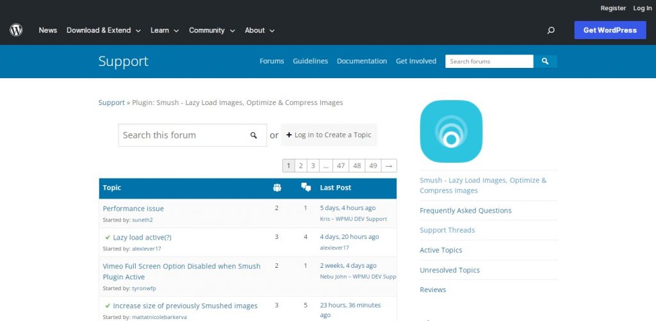
Task: Go to page 2 of topics
Action: click(300, 165)
